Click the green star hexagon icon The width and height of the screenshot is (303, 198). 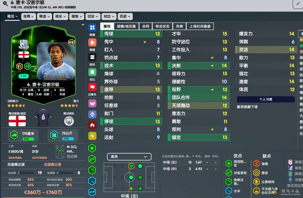click(x=92, y=148)
